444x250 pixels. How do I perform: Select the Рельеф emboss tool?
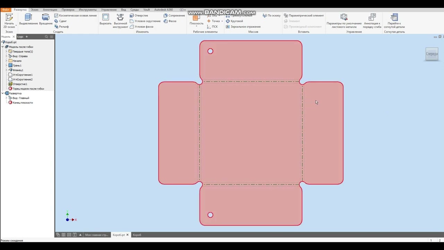click(x=61, y=26)
